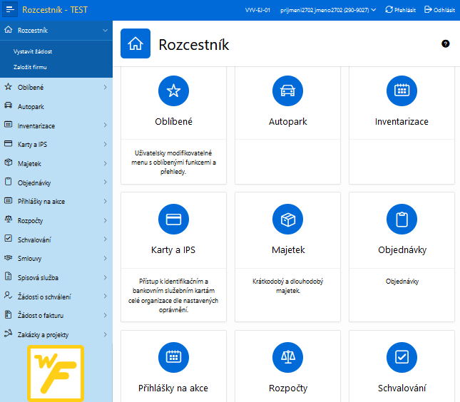
Task: Click the Majetek card title
Action: [288, 249]
